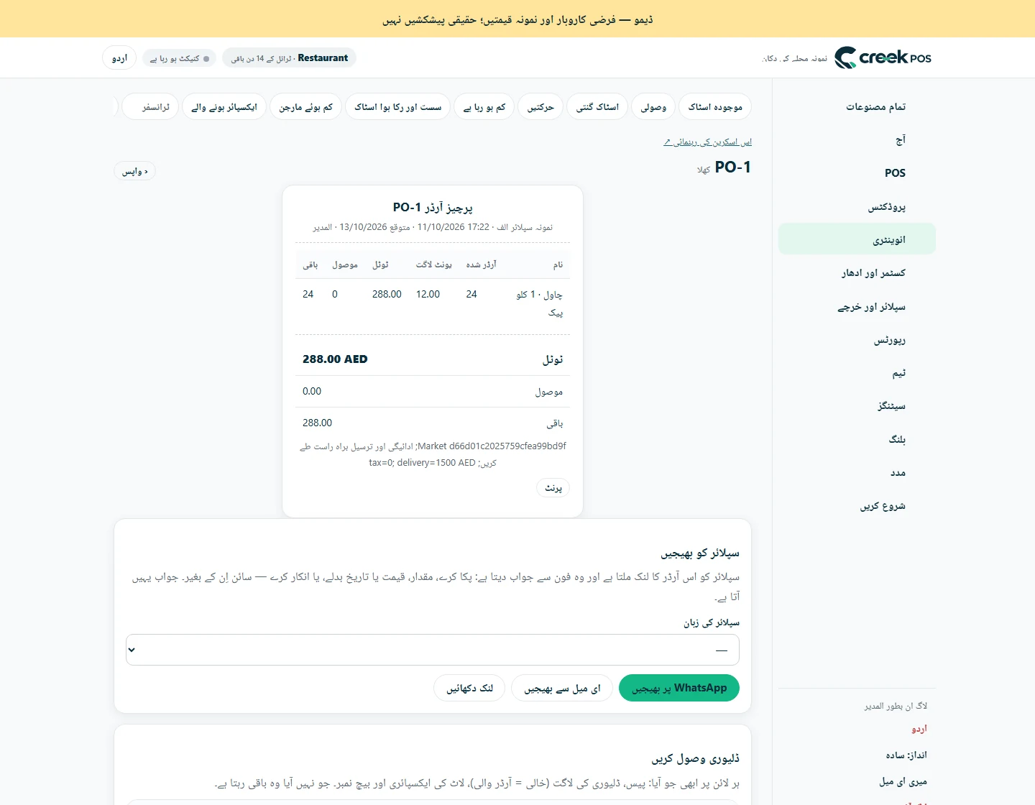
Task: Open the 'کم ہوتے مارجن' tab
Action: pos(306,106)
